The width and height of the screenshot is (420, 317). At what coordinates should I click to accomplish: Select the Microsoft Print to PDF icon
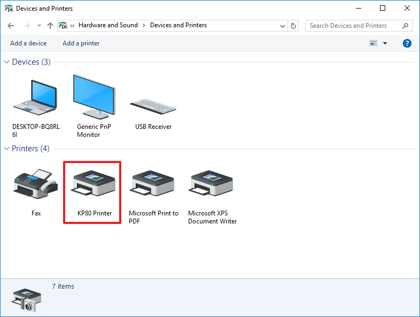pos(152,183)
